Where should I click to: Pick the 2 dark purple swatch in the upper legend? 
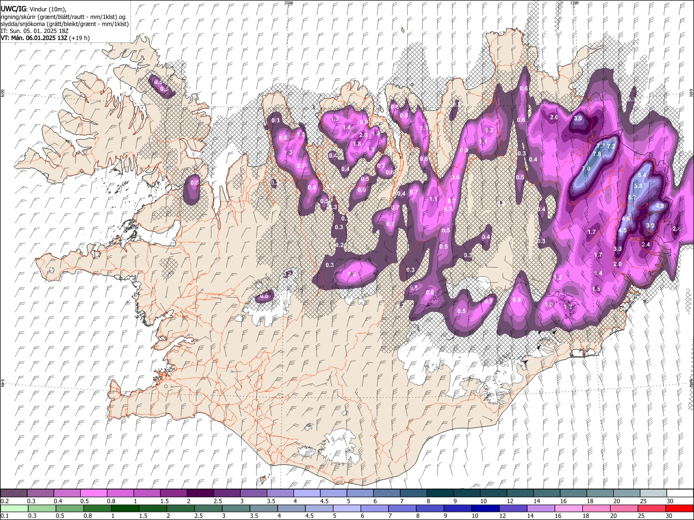pos(200,493)
